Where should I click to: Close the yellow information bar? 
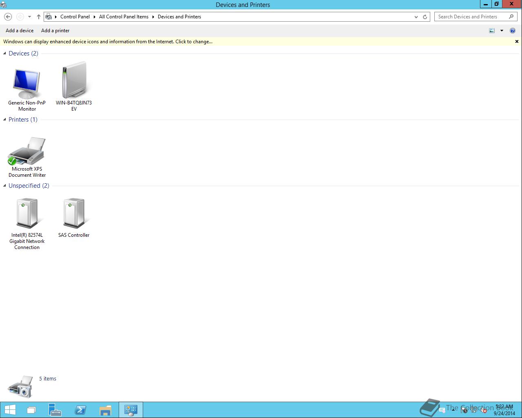click(517, 42)
